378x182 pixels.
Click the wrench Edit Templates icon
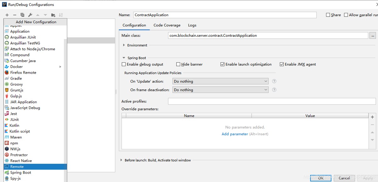[30, 15]
